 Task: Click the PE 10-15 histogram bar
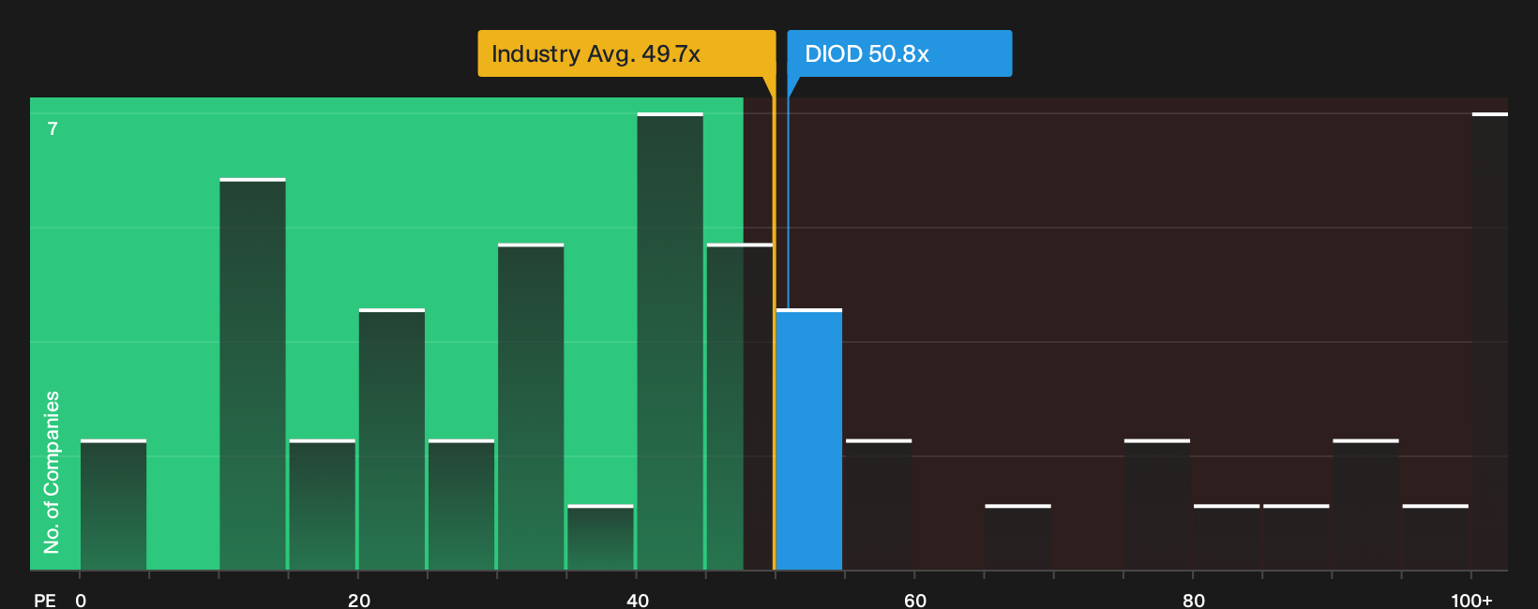coord(252,374)
